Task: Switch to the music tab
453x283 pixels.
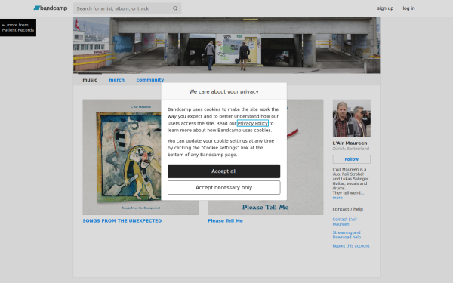Action: click(x=90, y=80)
